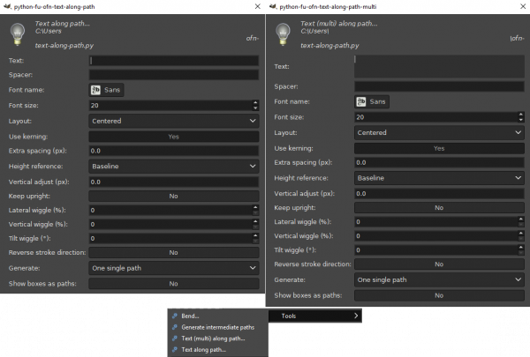Click the icon beside Text along path... menu entry
This screenshot has width=530, height=357.
click(x=174, y=350)
